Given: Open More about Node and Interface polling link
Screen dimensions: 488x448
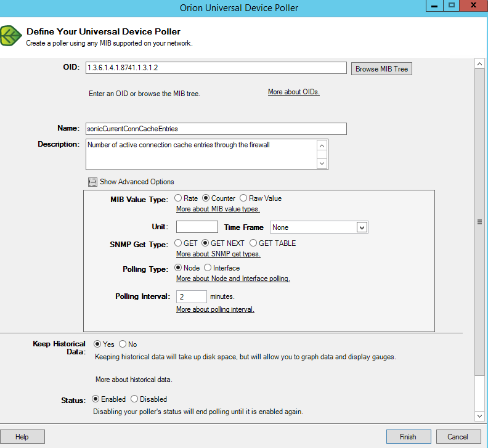Looking at the screenshot, I should point(233,279).
